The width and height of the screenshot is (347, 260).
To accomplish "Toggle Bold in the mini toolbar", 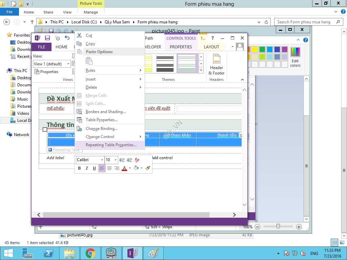I will 79,168.
